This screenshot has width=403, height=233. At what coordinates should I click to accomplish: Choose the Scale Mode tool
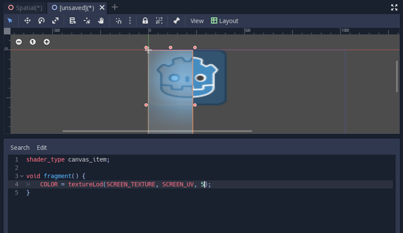point(55,20)
